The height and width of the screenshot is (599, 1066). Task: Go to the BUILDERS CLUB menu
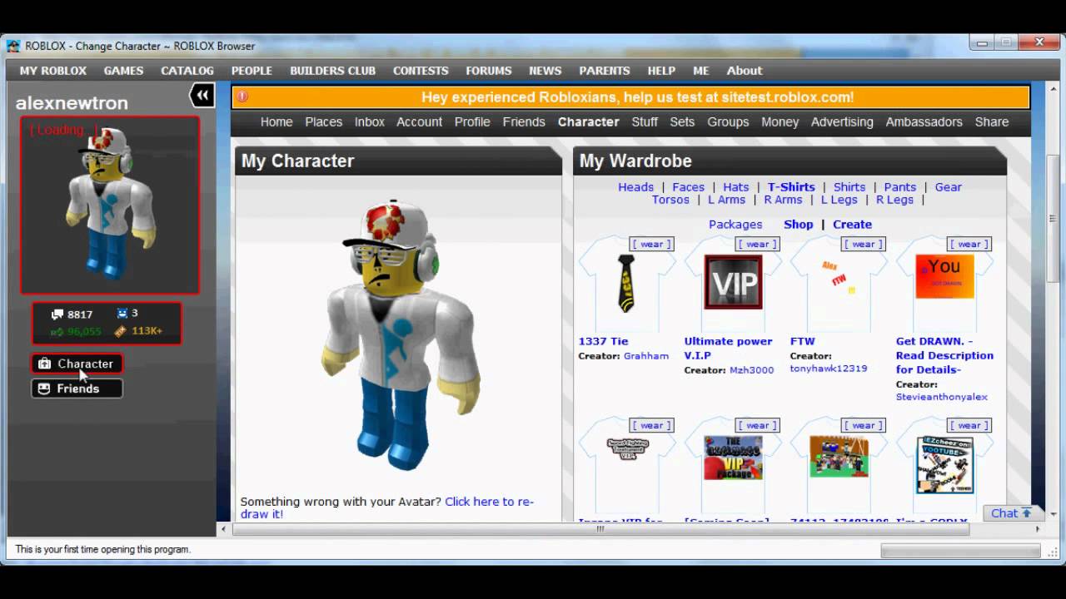[x=332, y=71]
